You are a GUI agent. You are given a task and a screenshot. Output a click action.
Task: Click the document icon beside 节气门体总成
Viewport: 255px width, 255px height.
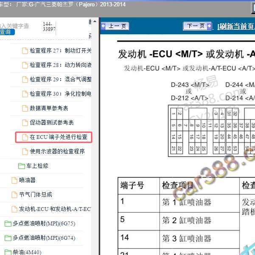click(14, 195)
